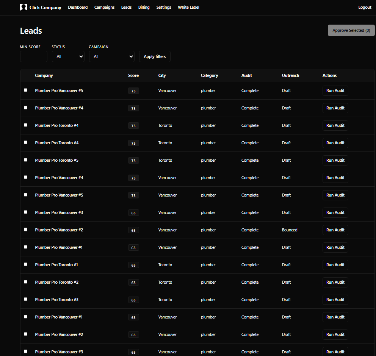Click the Leads page heading
Viewport: 376px width, 356px height.
[x=31, y=31]
